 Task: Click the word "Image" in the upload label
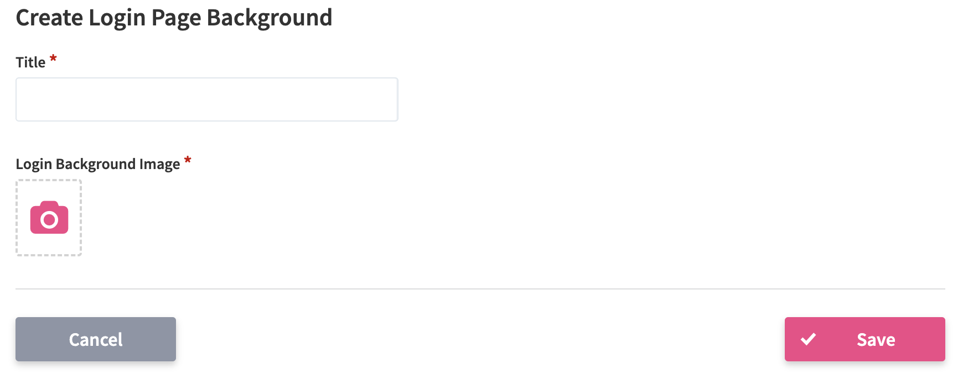tap(159, 164)
